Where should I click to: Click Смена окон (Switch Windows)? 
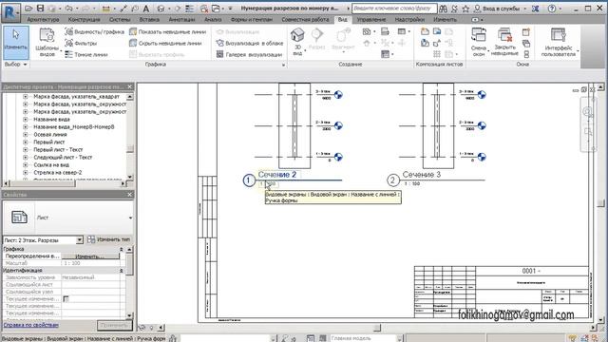coord(479,42)
